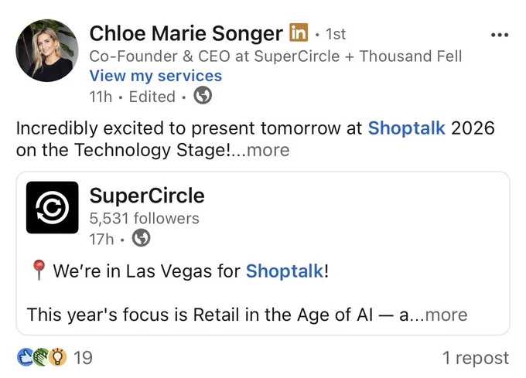This screenshot has height=378, width=526.
Task: Click the 5,531 followers text
Action: click(144, 218)
